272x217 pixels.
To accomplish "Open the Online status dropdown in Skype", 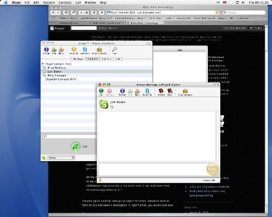I will coord(61,158).
